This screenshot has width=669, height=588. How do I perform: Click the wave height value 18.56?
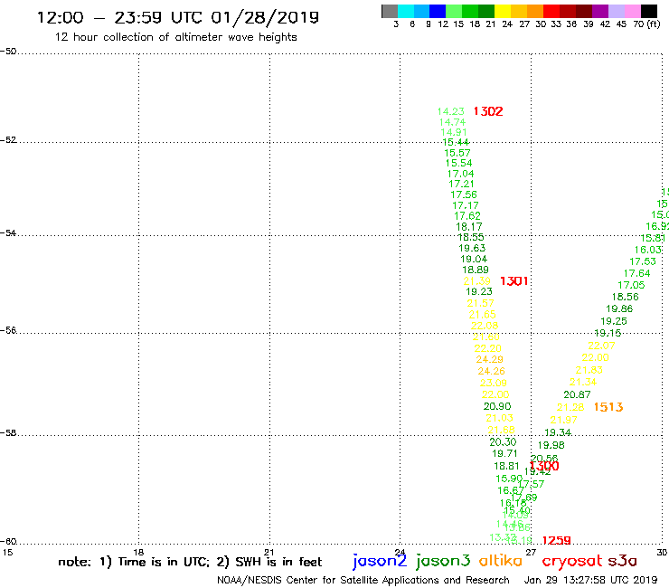(625, 297)
